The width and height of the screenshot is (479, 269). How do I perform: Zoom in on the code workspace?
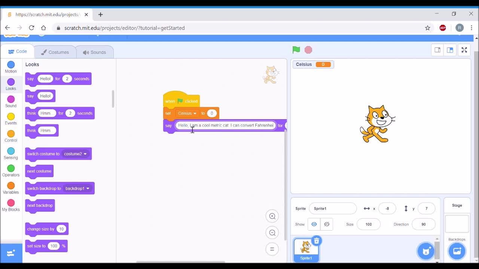[272, 216]
